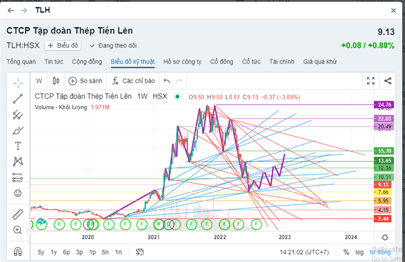Select the trend line drawing tool

(x=18, y=99)
